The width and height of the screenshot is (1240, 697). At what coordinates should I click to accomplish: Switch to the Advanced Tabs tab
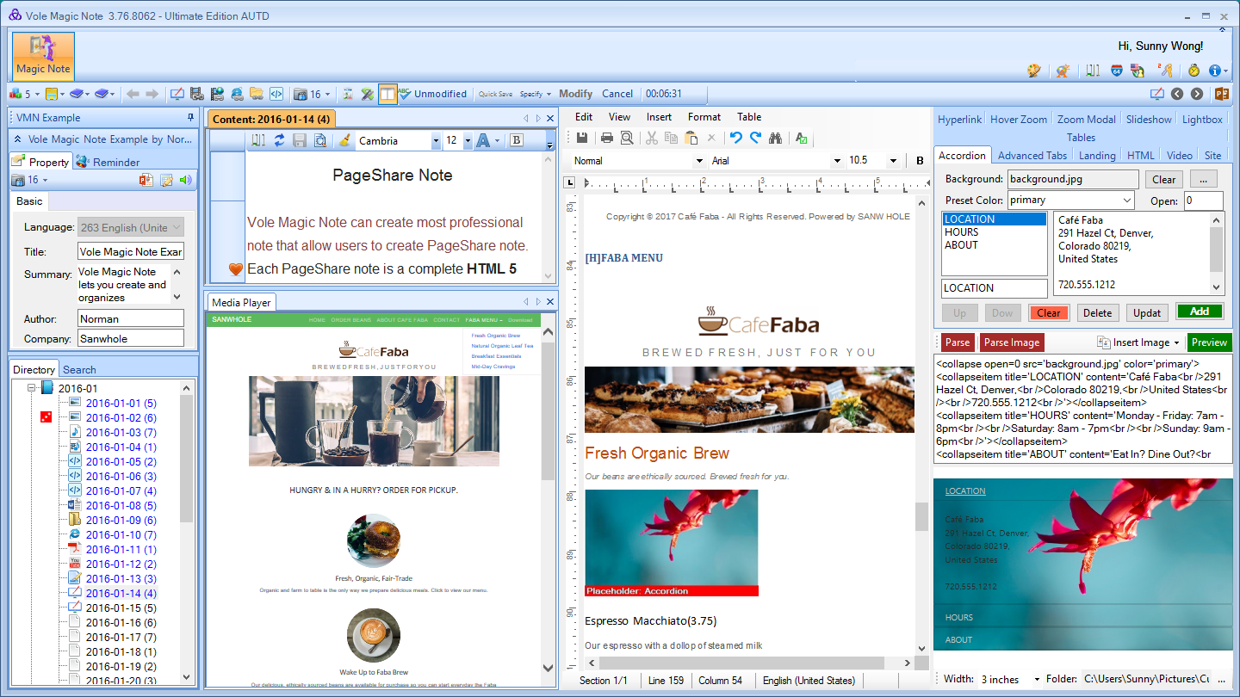click(1032, 156)
